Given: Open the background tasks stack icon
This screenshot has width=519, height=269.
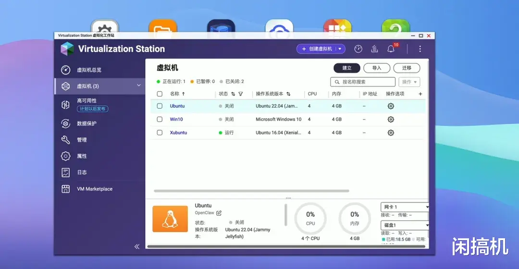Looking at the screenshot, I should pos(374,49).
